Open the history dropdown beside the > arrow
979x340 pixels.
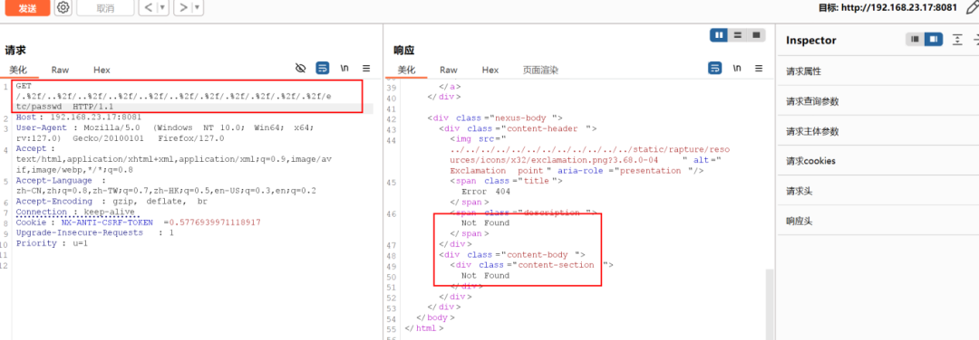pyautogui.click(x=198, y=7)
